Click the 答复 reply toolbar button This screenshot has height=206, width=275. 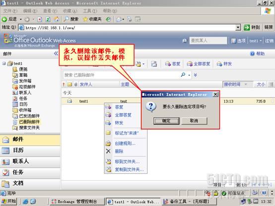(173, 64)
